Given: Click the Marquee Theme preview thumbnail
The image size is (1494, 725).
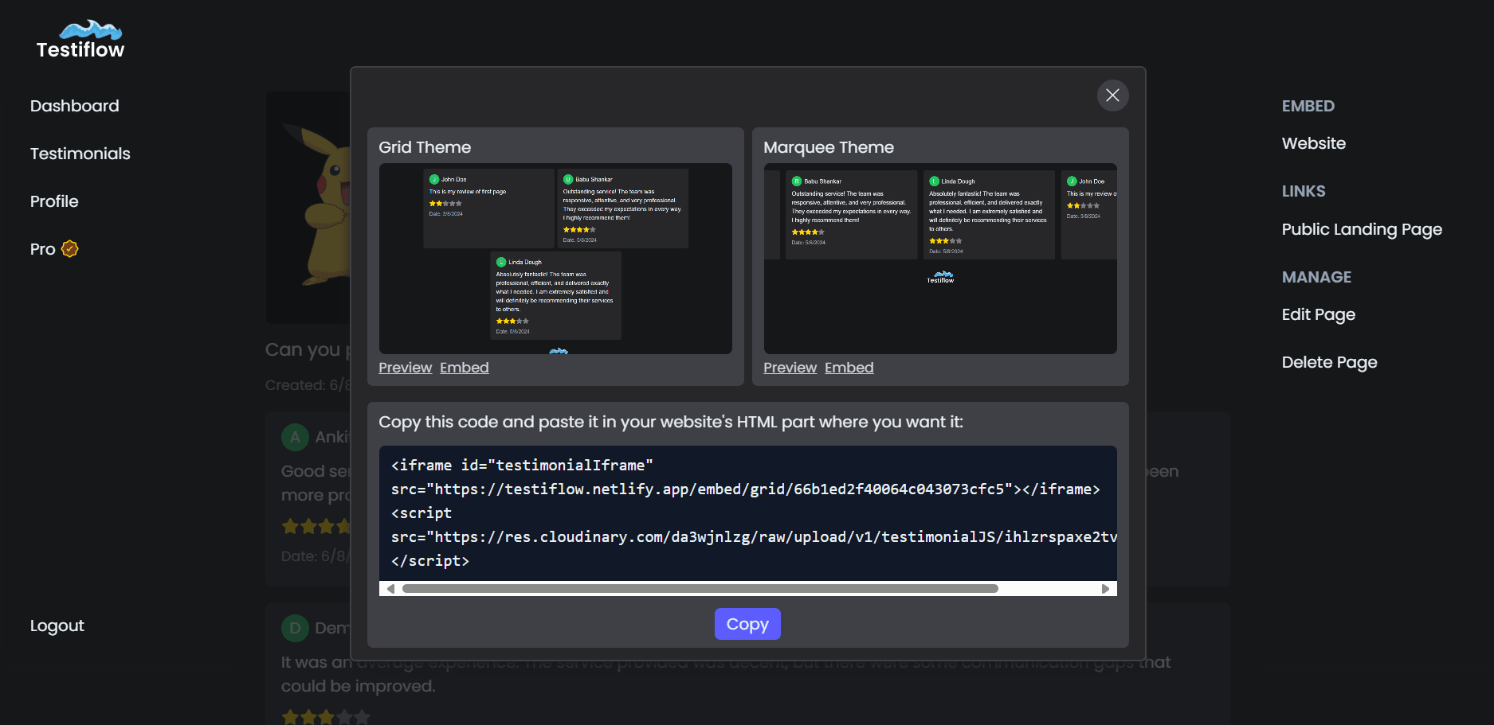Looking at the screenshot, I should tap(940, 259).
